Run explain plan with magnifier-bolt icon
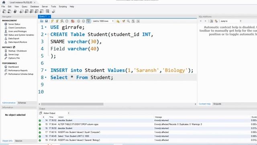The height and width of the screenshot is (145, 257). [62, 21]
